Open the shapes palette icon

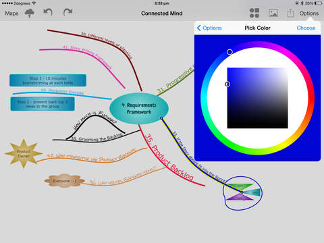click(x=254, y=13)
